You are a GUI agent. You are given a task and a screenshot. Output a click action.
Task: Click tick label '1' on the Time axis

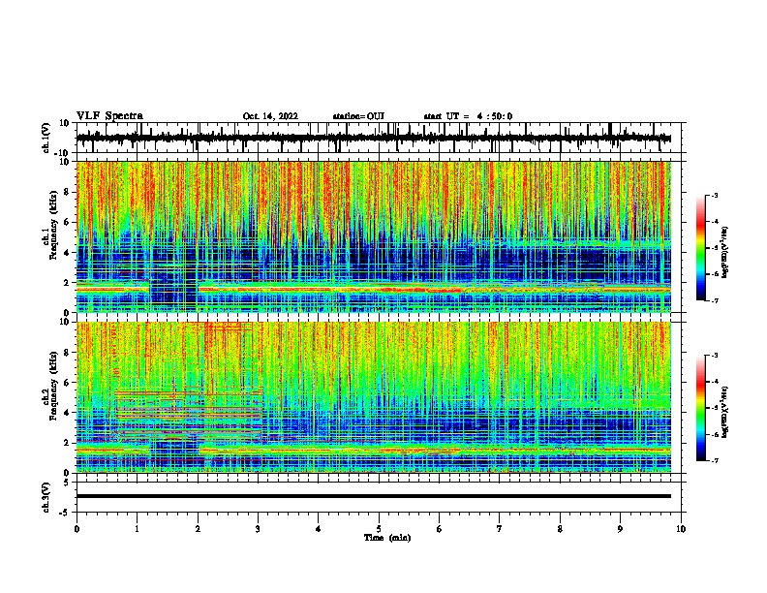(137, 529)
